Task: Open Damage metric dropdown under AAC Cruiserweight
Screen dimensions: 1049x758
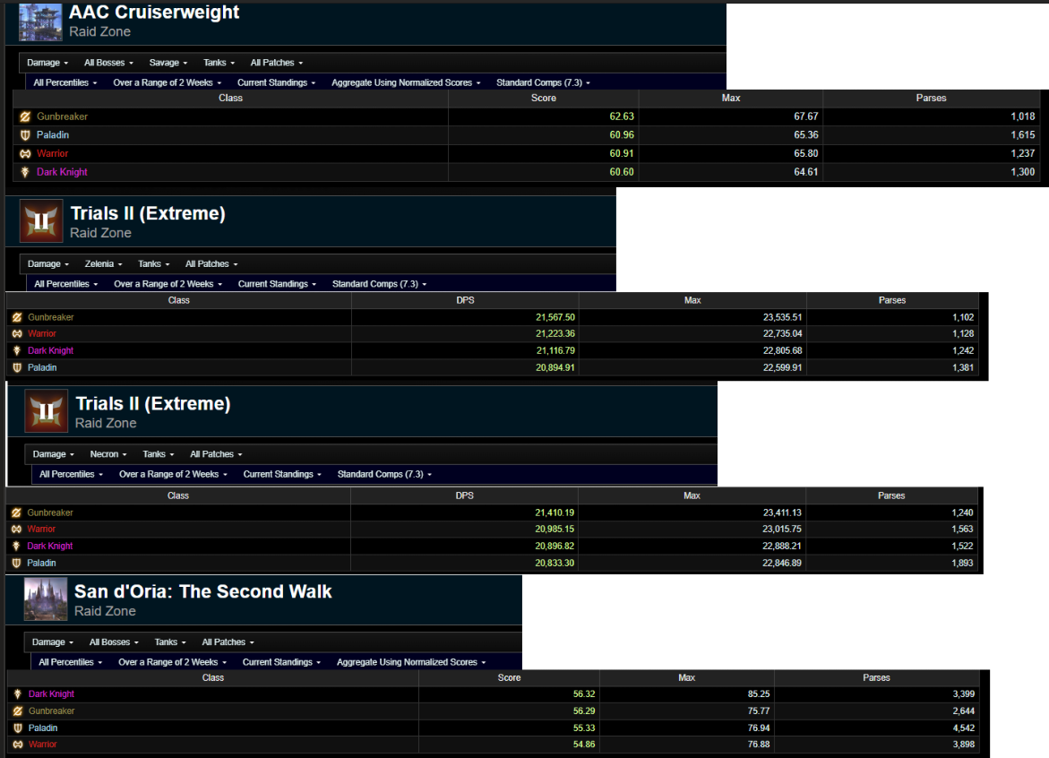Action: click(47, 63)
